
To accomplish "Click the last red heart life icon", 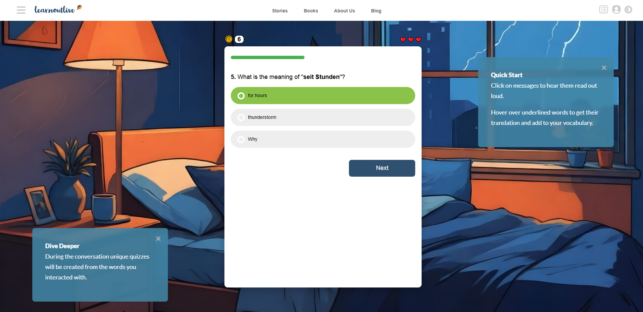I will click(x=419, y=40).
